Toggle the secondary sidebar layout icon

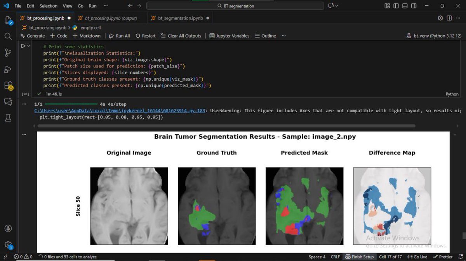click(414, 6)
